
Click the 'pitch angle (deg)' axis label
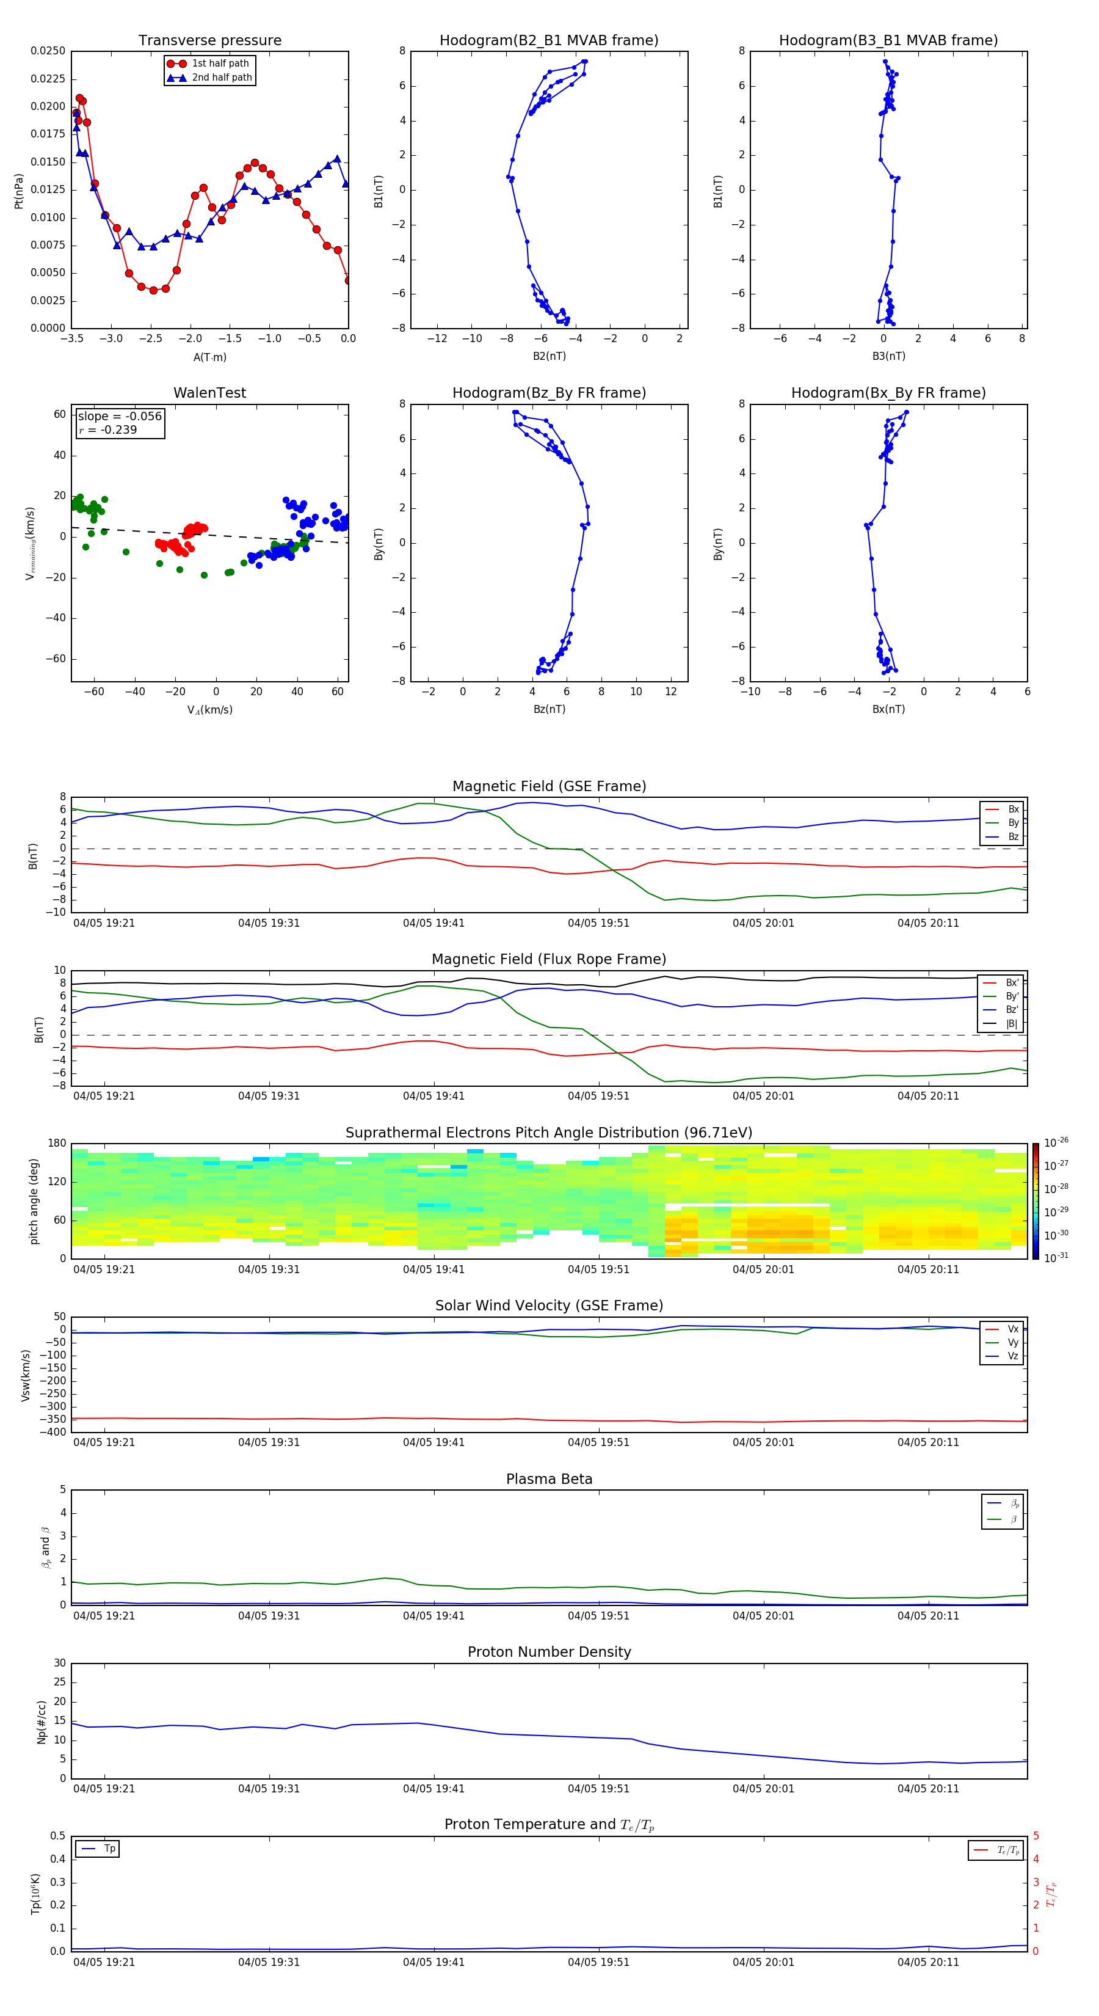(34, 1201)
